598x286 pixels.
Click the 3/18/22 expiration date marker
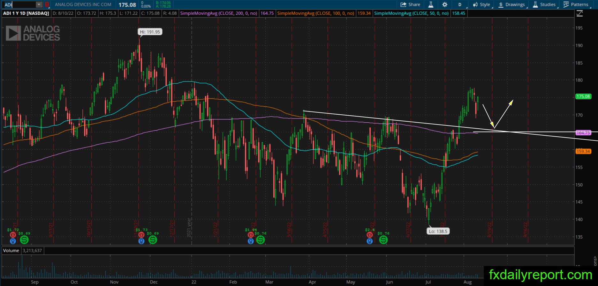click(x=289, y=229)
